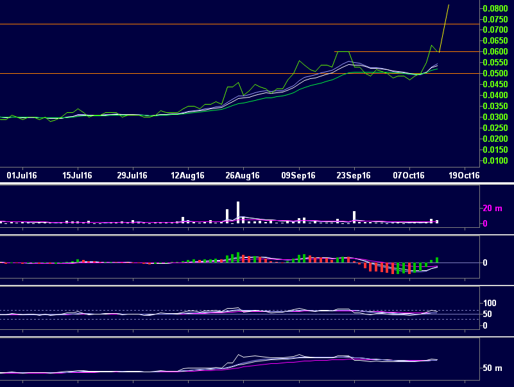Click the 0.0400 price axis label

[x=495, y=96]
